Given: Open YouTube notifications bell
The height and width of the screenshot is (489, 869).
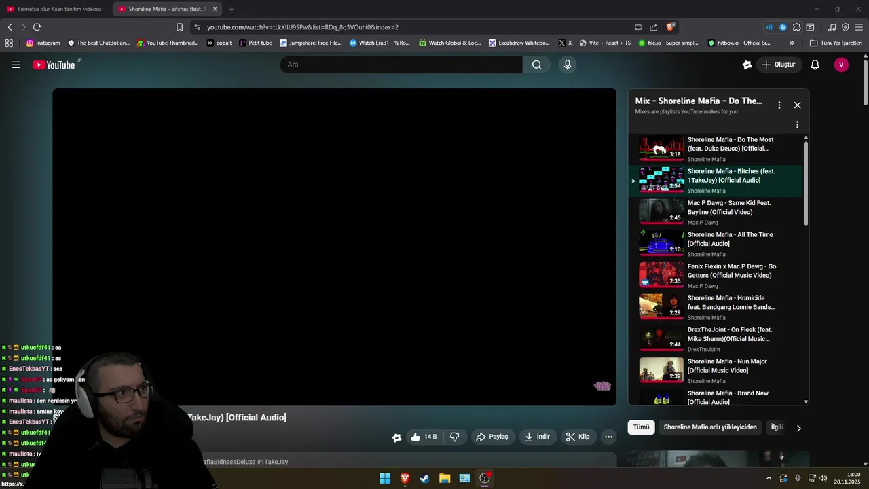Looking at the screenshot, I should point(815,65).
